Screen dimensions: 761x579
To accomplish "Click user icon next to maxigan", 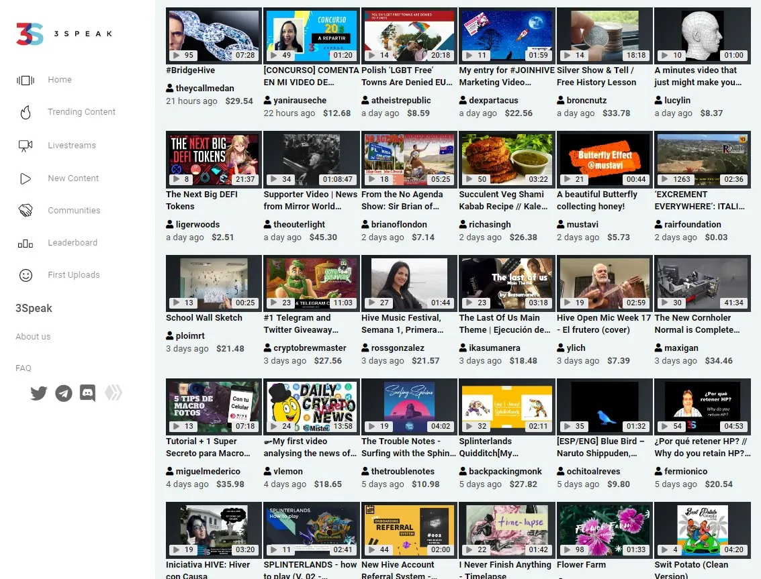I will click(x=659, y=348).
